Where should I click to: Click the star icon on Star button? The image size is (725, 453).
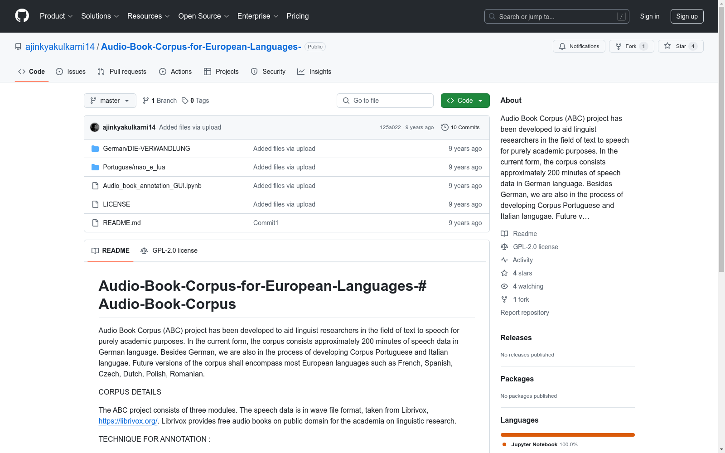click(x=667, y=46)
